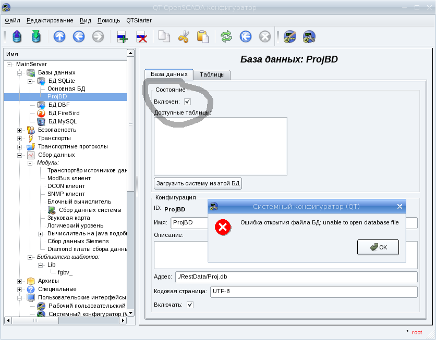The height and width of the screenshot is (340, 436).
Task: Expand the 'Безопасность' tree node
Action: [x=20, y=130]
